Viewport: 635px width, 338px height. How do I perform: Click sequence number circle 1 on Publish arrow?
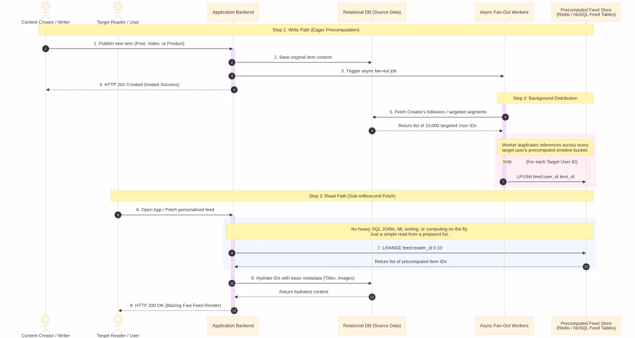[x=46, y=49]
